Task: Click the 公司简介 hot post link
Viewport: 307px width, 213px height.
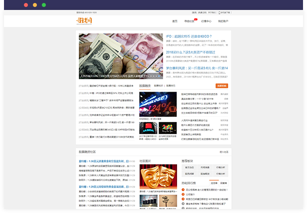Action: 190,194
